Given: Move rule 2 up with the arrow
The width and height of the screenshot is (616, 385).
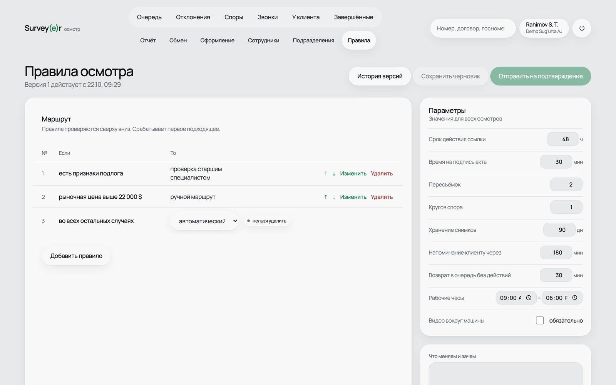Looking at the screenshot, I should pyautogui.click(x=326, y=197).
